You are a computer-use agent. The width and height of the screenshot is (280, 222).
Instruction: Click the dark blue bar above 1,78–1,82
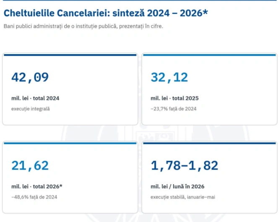coord(210,143)
